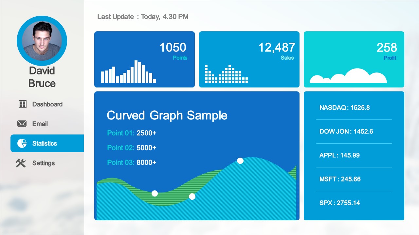This screenshot has height=235, width=419.
Task: Switch to the Dashboard section
Action: [x=47, y=104]
